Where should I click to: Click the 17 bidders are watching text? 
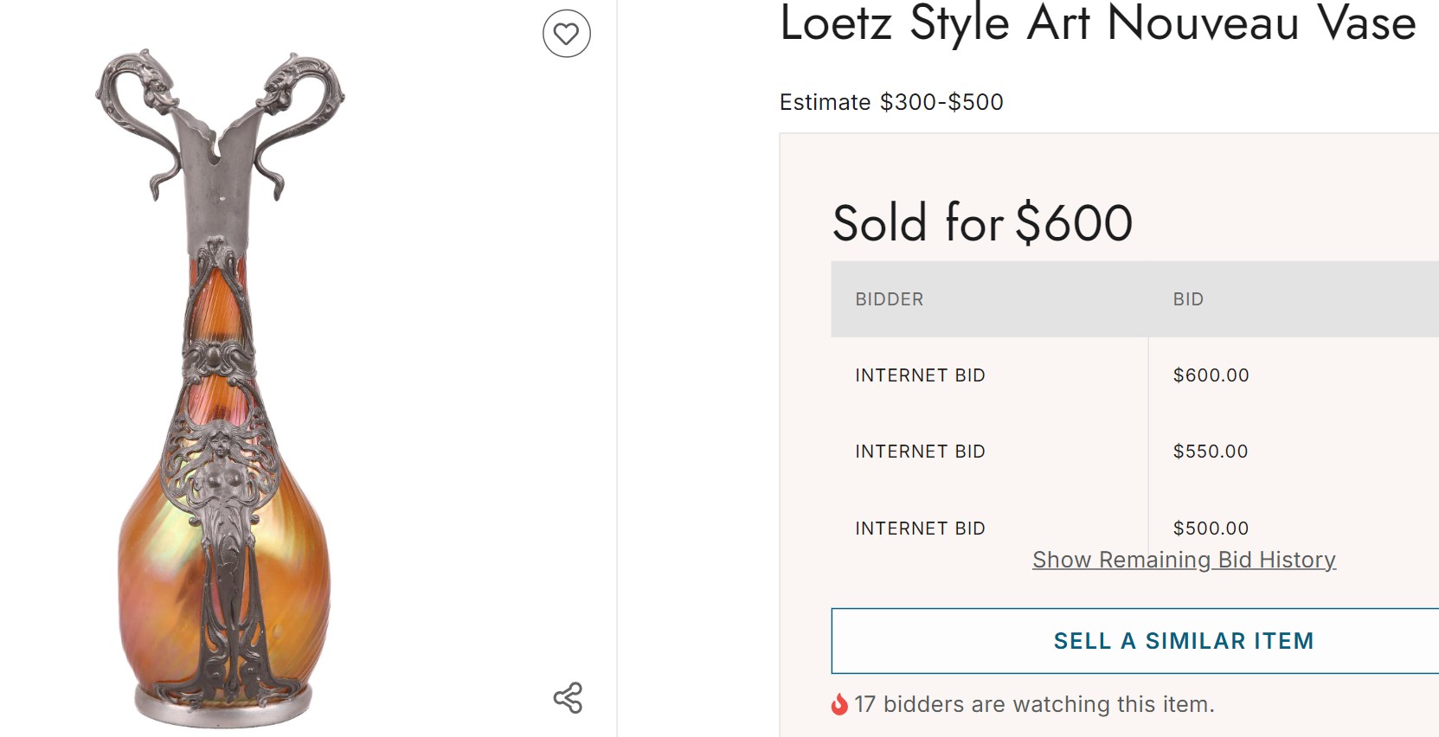pyautogui.click(x=1034, y=704)
